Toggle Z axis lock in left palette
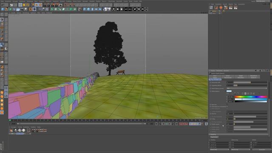272x153 pixels. [x=6, y=96]
